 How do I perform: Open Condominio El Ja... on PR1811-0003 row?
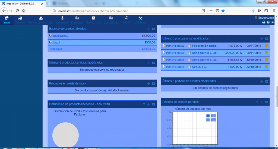(205, 53)
